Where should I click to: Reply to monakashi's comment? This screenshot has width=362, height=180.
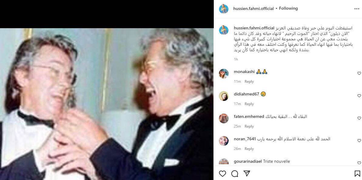(x=249, y=82)
